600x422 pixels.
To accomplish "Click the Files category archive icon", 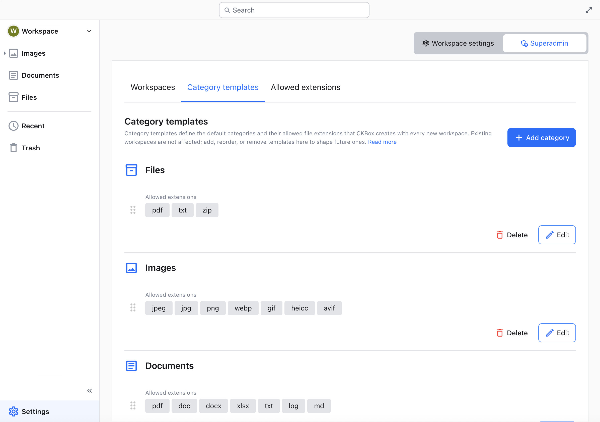I will coord(131,170).
